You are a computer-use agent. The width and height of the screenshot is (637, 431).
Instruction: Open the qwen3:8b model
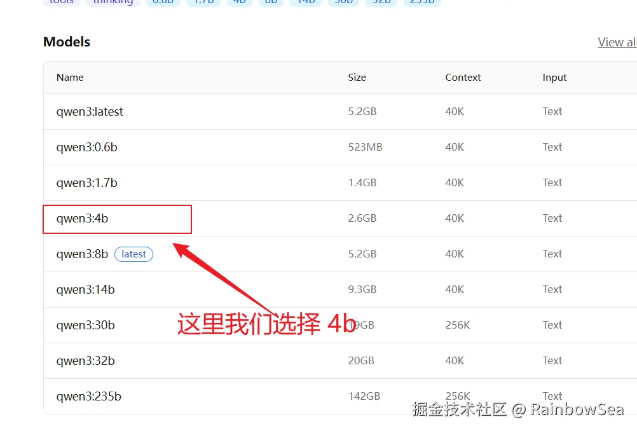point(82,254)
